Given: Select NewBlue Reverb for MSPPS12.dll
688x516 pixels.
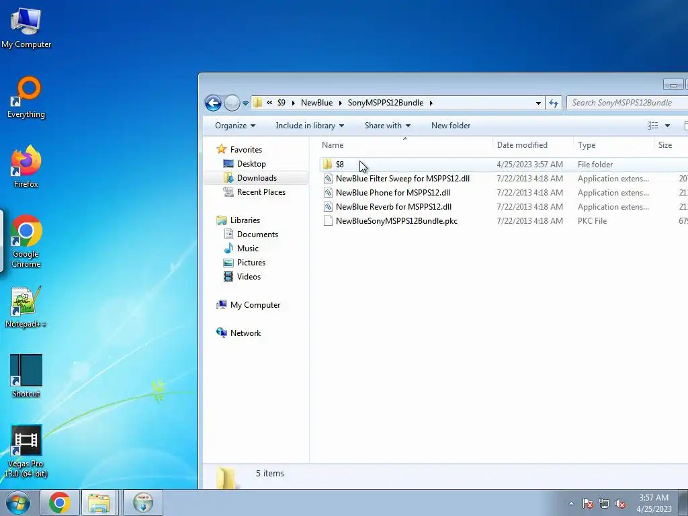Looking at the screenshot, I should 394,207.
